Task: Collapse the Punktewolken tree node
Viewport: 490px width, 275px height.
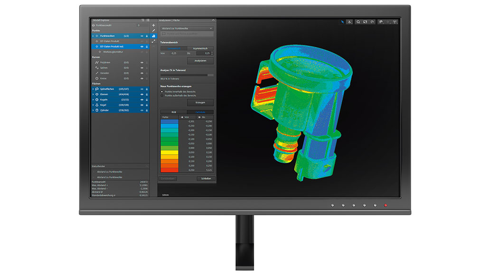Action: 93,36
